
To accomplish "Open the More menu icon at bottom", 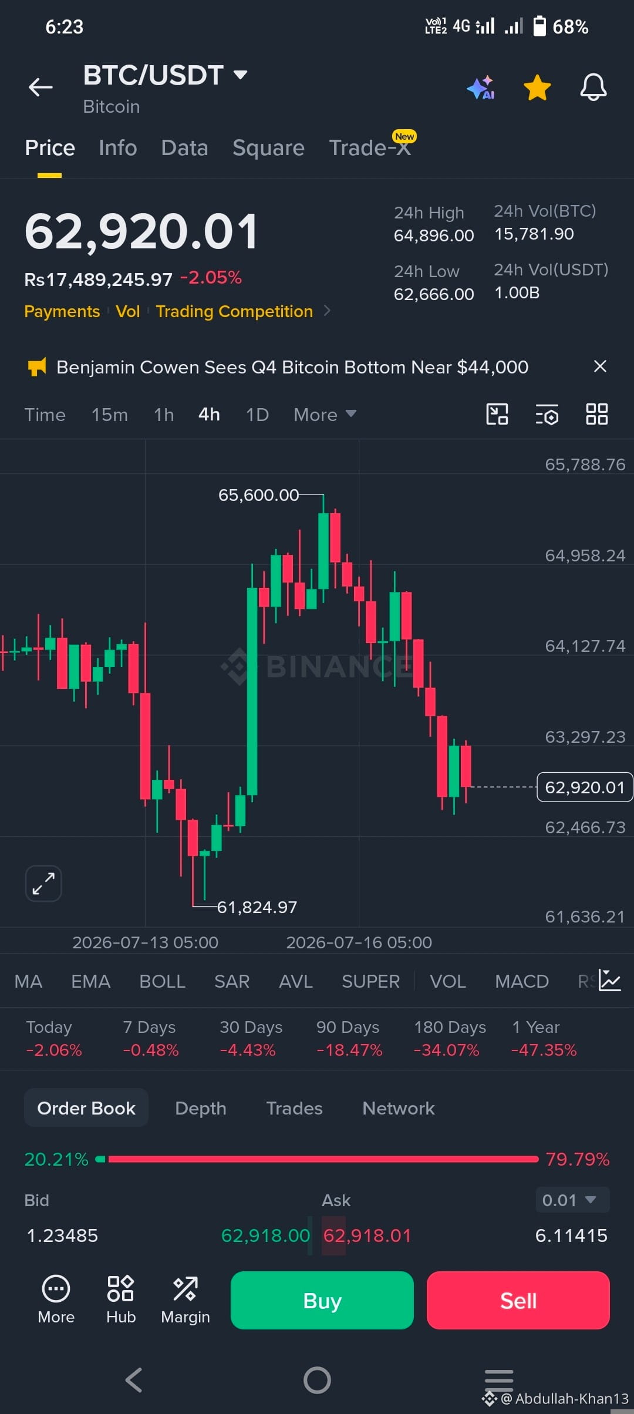I will point(56,1300).
